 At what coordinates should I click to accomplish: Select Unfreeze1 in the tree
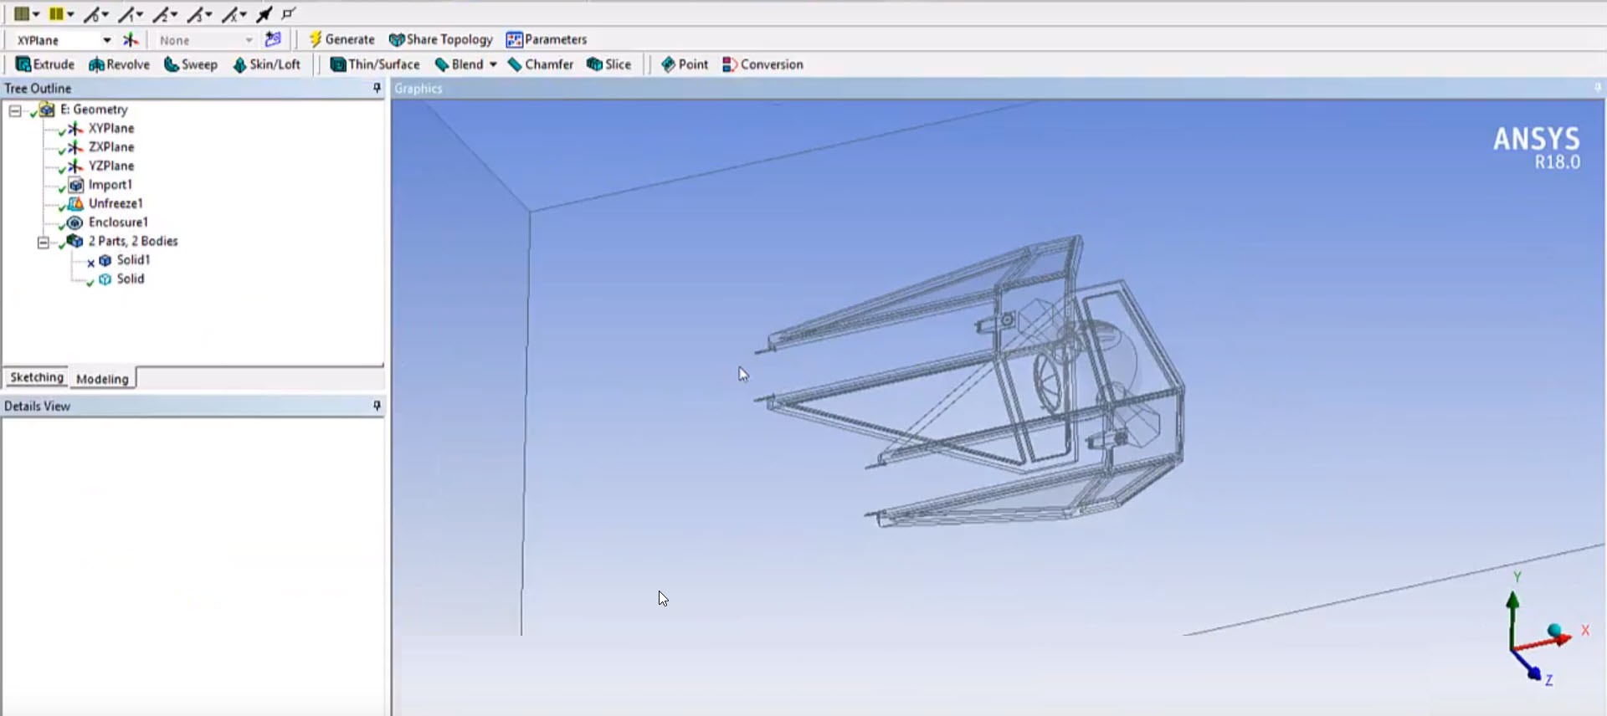(116, 203)
